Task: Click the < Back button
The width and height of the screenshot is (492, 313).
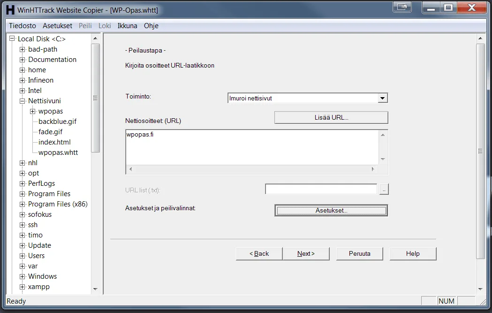Action: tap(259, 254)
